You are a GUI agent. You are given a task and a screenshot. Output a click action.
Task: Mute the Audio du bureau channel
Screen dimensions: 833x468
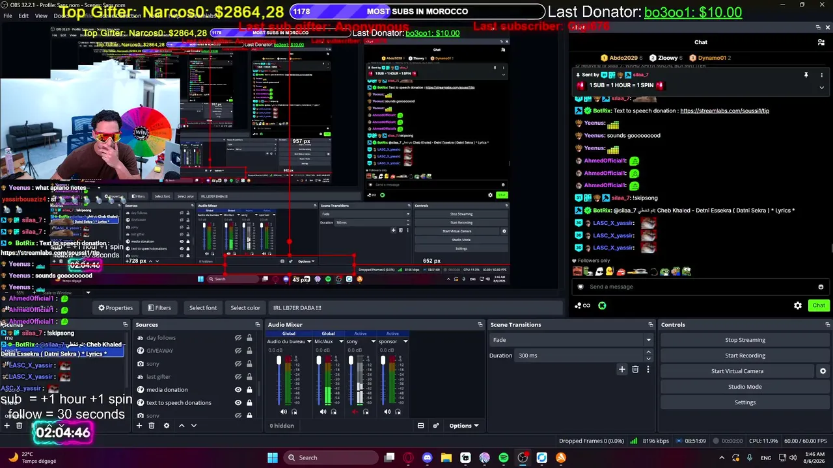coord(283,411)
